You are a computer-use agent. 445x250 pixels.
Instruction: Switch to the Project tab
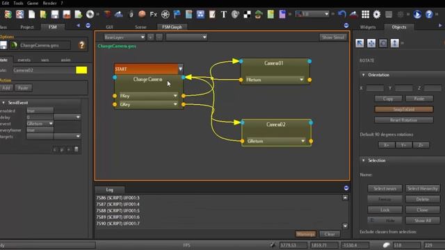[27, 27]
